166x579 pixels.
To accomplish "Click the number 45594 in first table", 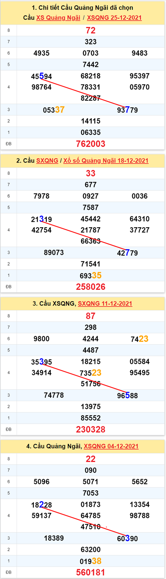I will tap(41, 76).
